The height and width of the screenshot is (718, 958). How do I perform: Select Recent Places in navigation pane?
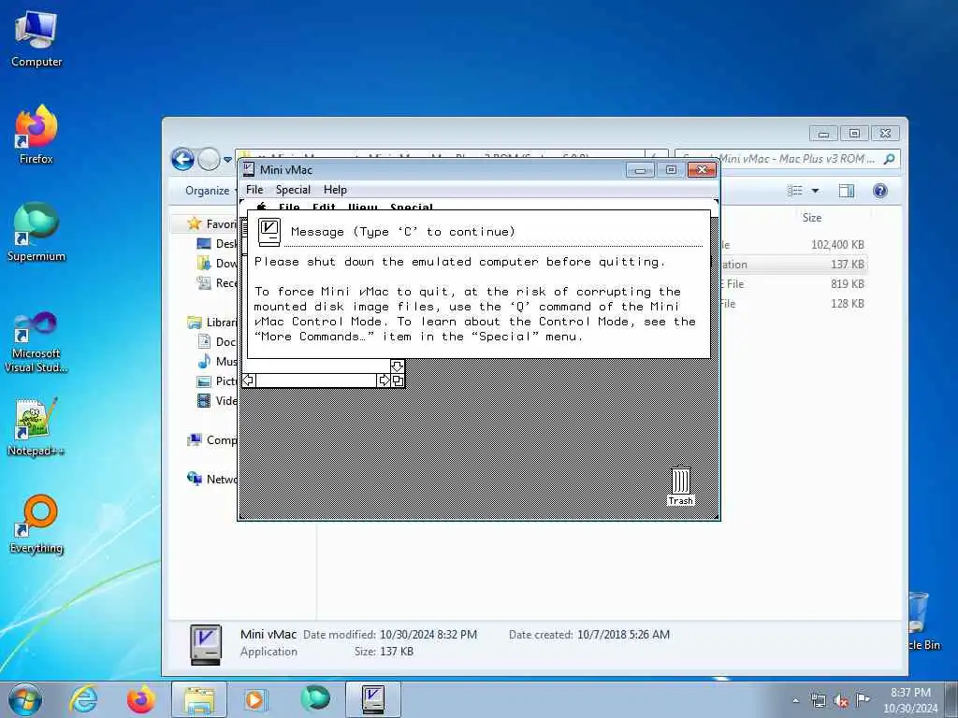tap(217, 282)
